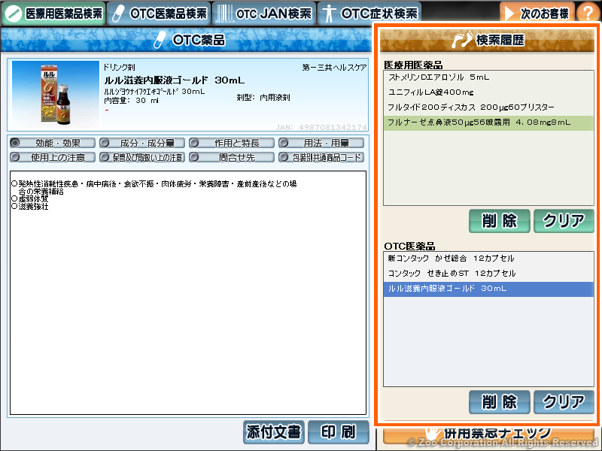Image resolution: width=602 pixels, height=451 pixels.
Task: Open the OTC医薬品検索 tab
Action: (159, 14)
